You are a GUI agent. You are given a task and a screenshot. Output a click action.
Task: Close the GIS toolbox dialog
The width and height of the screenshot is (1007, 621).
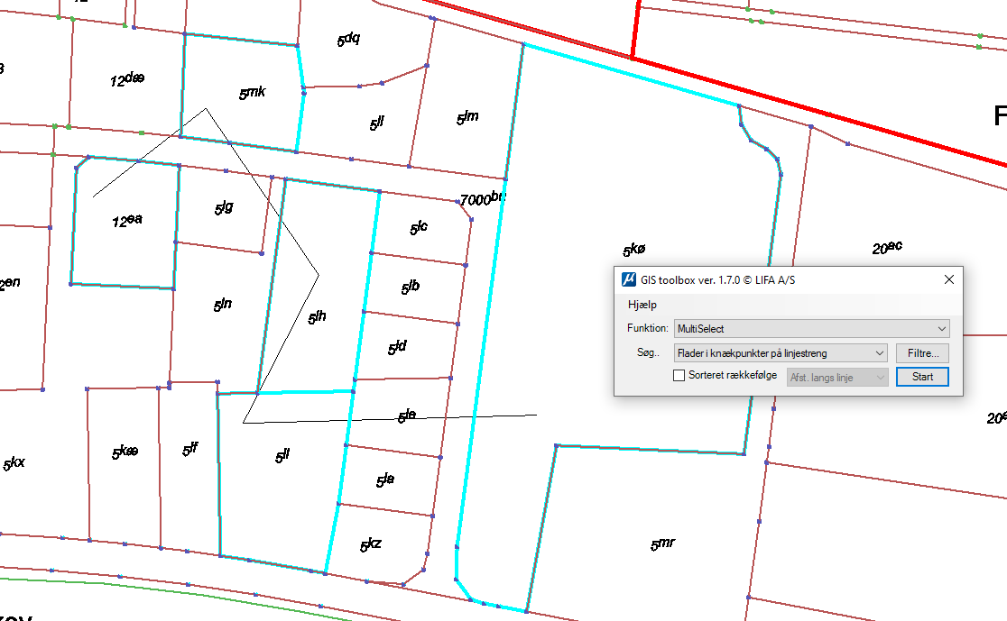[948, 279]
